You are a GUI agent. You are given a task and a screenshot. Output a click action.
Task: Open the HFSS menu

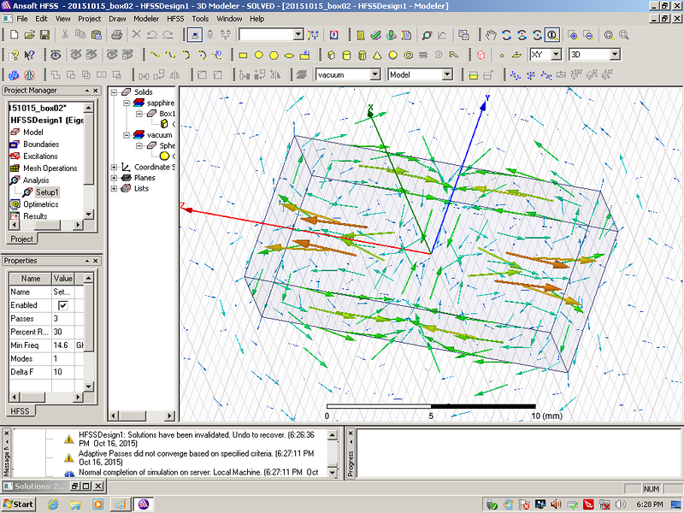pos(174,18)
